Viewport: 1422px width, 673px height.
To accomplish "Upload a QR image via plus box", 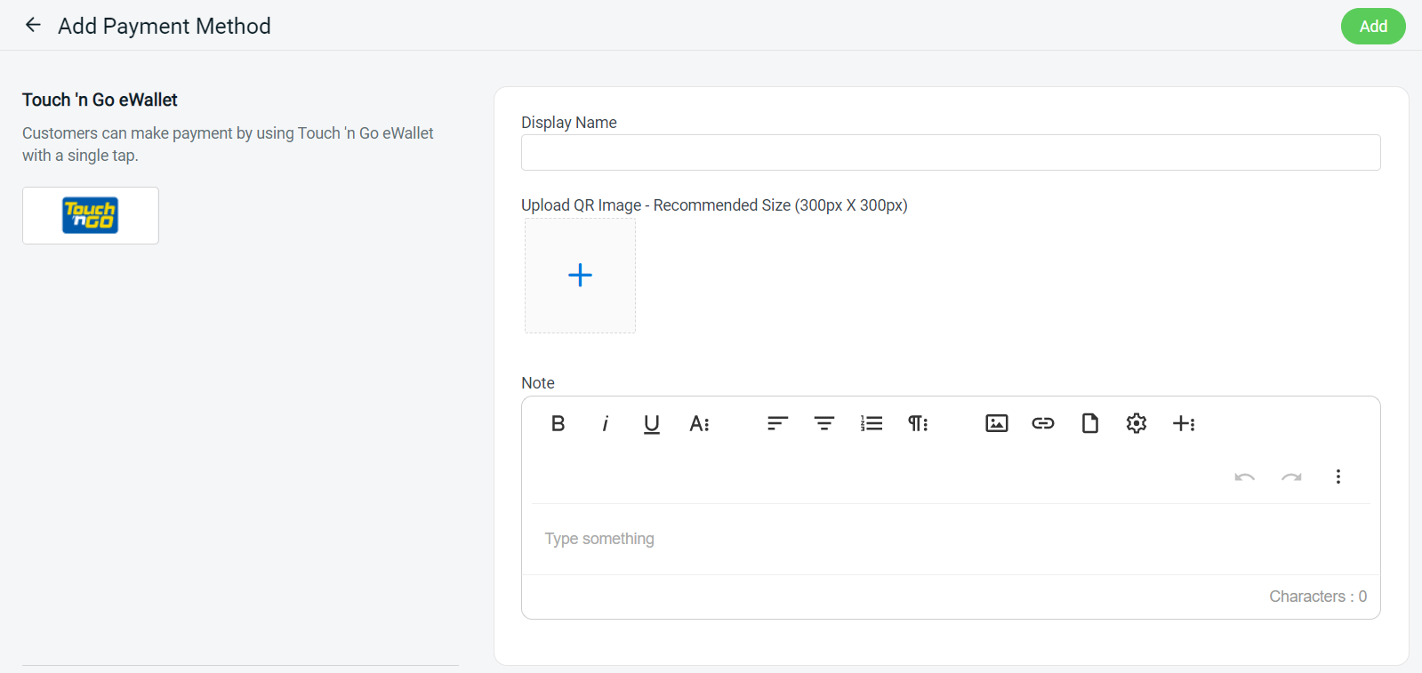I will point(580,276).
